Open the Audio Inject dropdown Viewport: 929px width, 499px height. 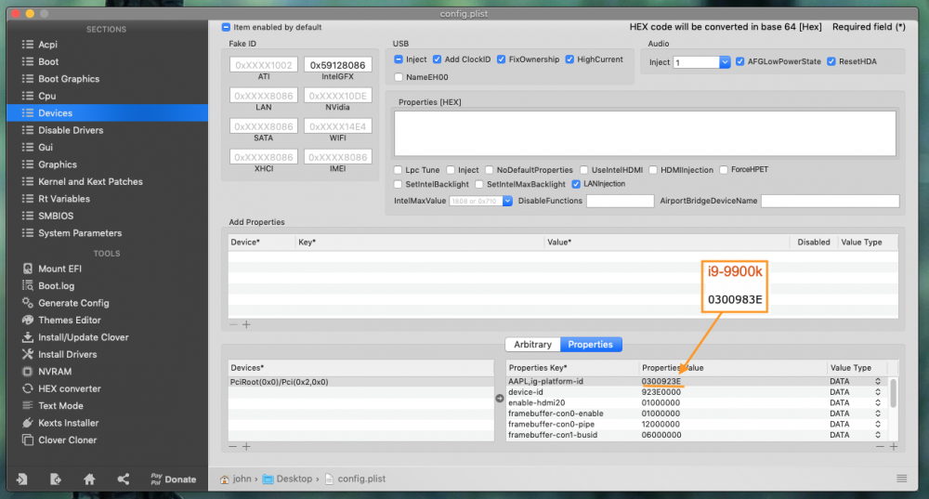[x=725, y=62]
